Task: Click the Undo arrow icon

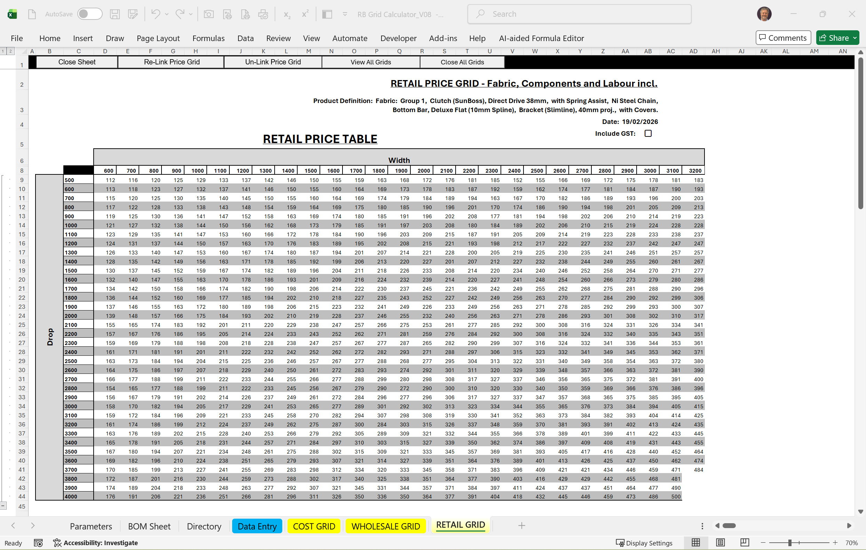Action: coord(155,14)
